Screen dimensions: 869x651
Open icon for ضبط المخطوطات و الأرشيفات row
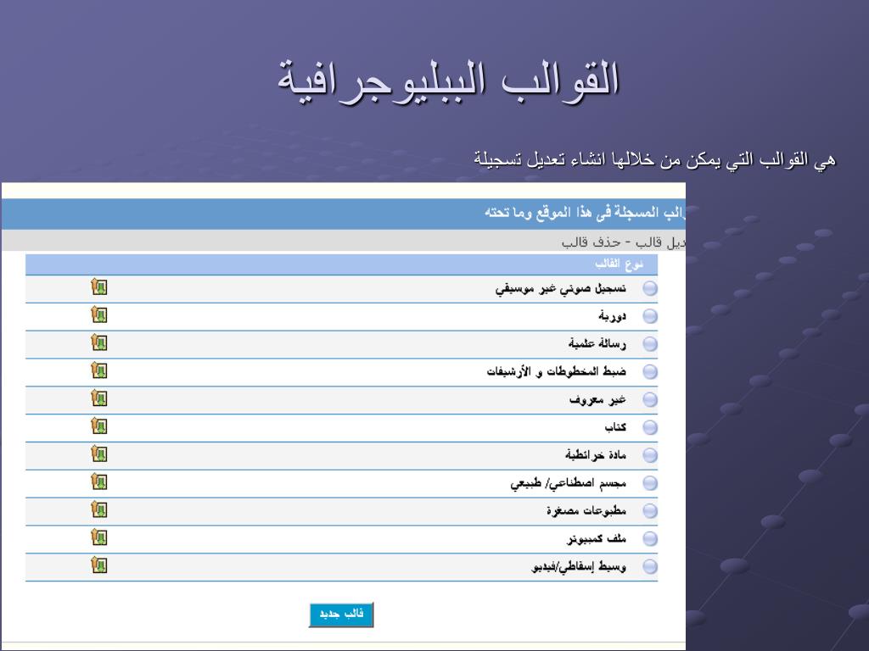[x=98, y=370]
